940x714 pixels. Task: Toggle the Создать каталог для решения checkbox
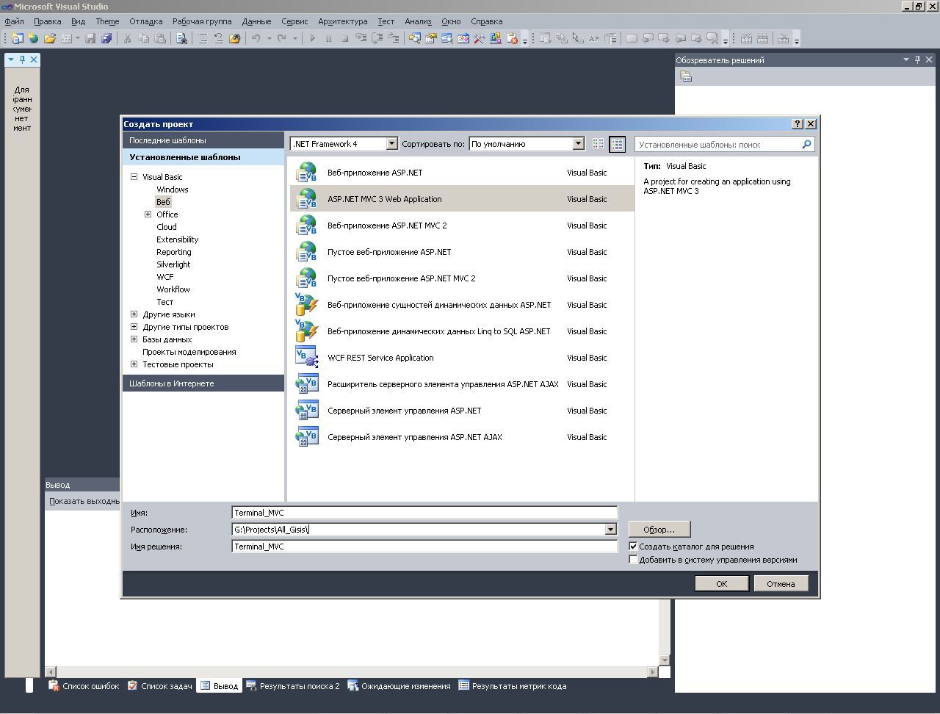pos(633,547)
